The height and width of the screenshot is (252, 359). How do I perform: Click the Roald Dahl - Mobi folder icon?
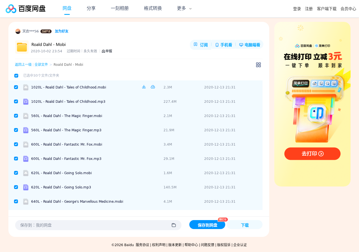pyautogui.click(x=22, y=47)
